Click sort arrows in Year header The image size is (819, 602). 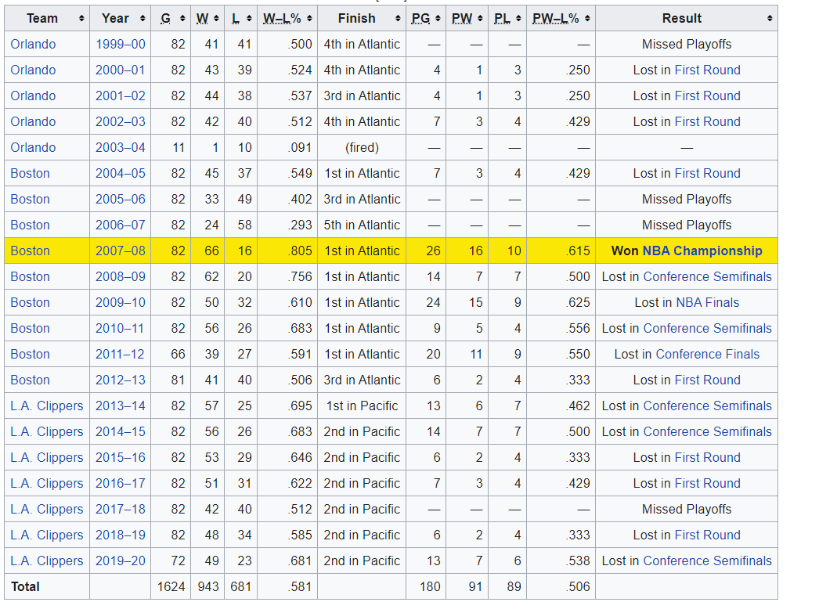tap(142, 19)
